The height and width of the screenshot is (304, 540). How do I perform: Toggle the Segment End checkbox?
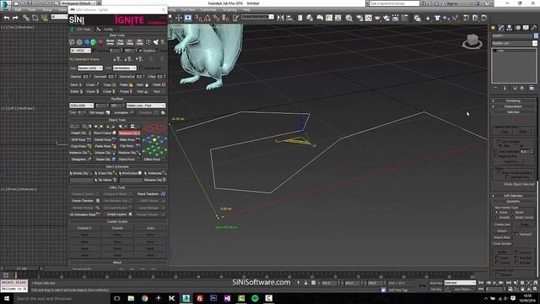pyautogui.click(x=496, y=156)
